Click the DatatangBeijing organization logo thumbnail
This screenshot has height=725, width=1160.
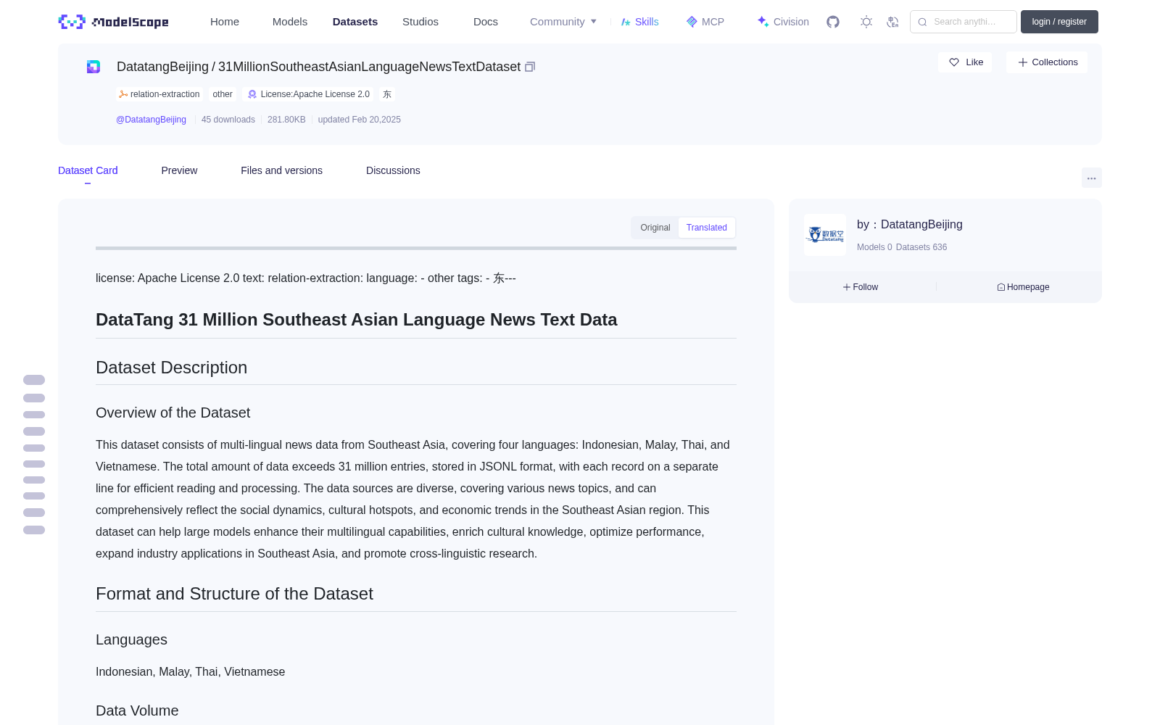(825, 235)
